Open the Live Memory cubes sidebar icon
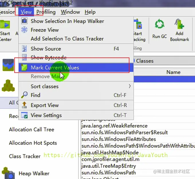Screen dimensions: 195x179 8,85
